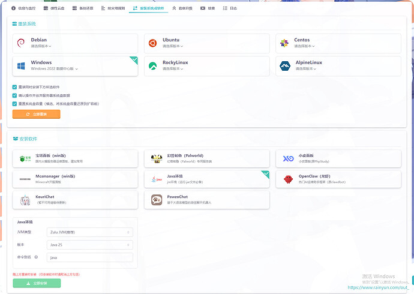Toggle 确认操作并放弃服务器系统盘数据 checkbox

14,95
